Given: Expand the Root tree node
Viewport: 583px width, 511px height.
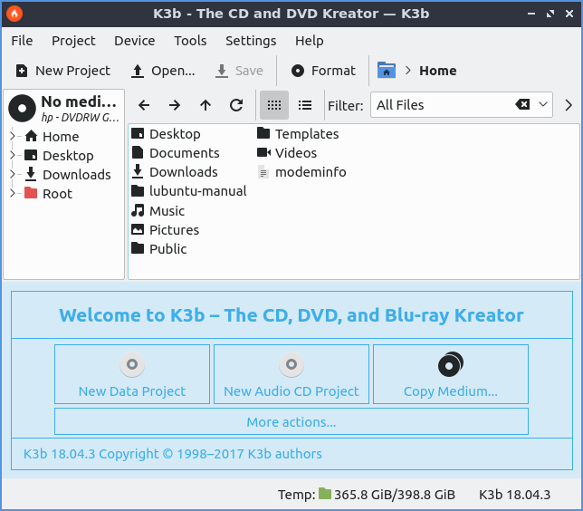Looking at the screenshot, I should pyautogui.click(x=13, y=194).
